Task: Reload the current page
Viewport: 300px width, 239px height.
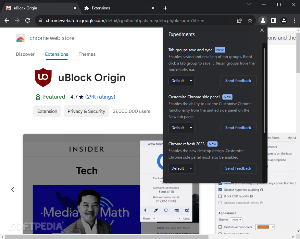Action: coord(28,20)
